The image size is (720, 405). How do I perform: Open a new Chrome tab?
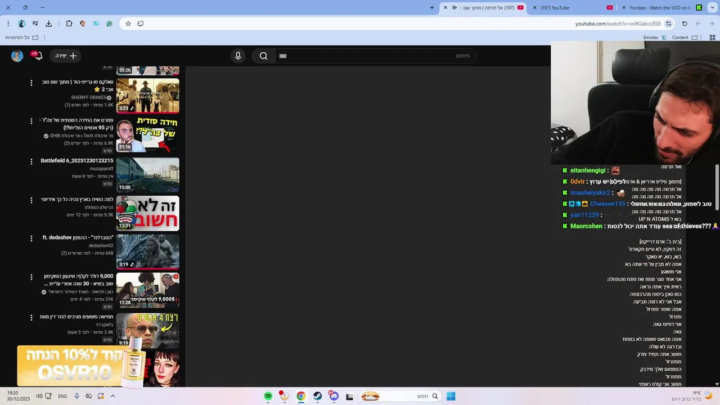tap(432, 7)
